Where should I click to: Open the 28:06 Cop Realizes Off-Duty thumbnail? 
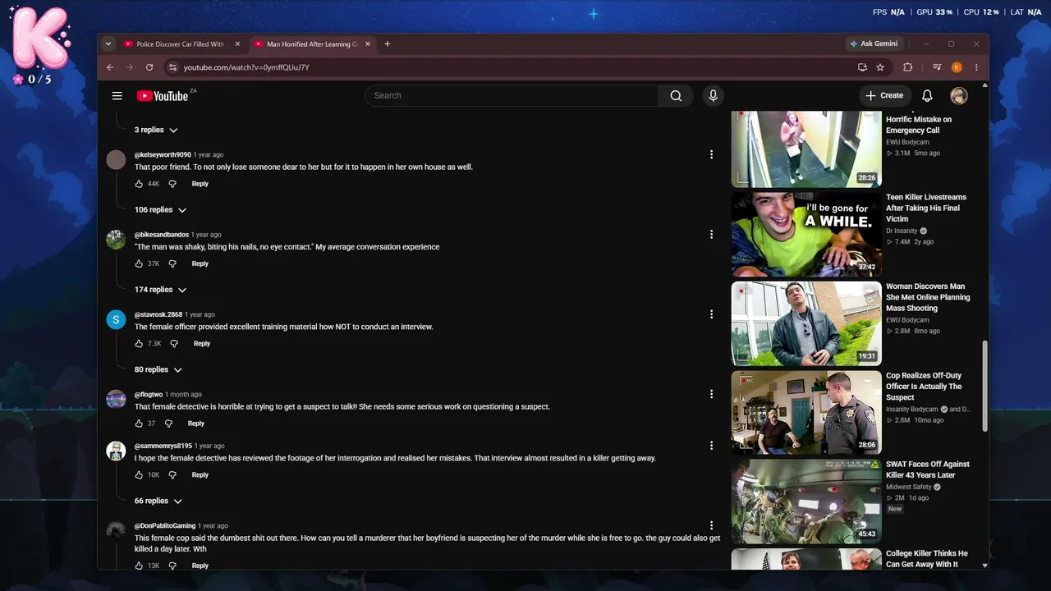click(806, 413)
